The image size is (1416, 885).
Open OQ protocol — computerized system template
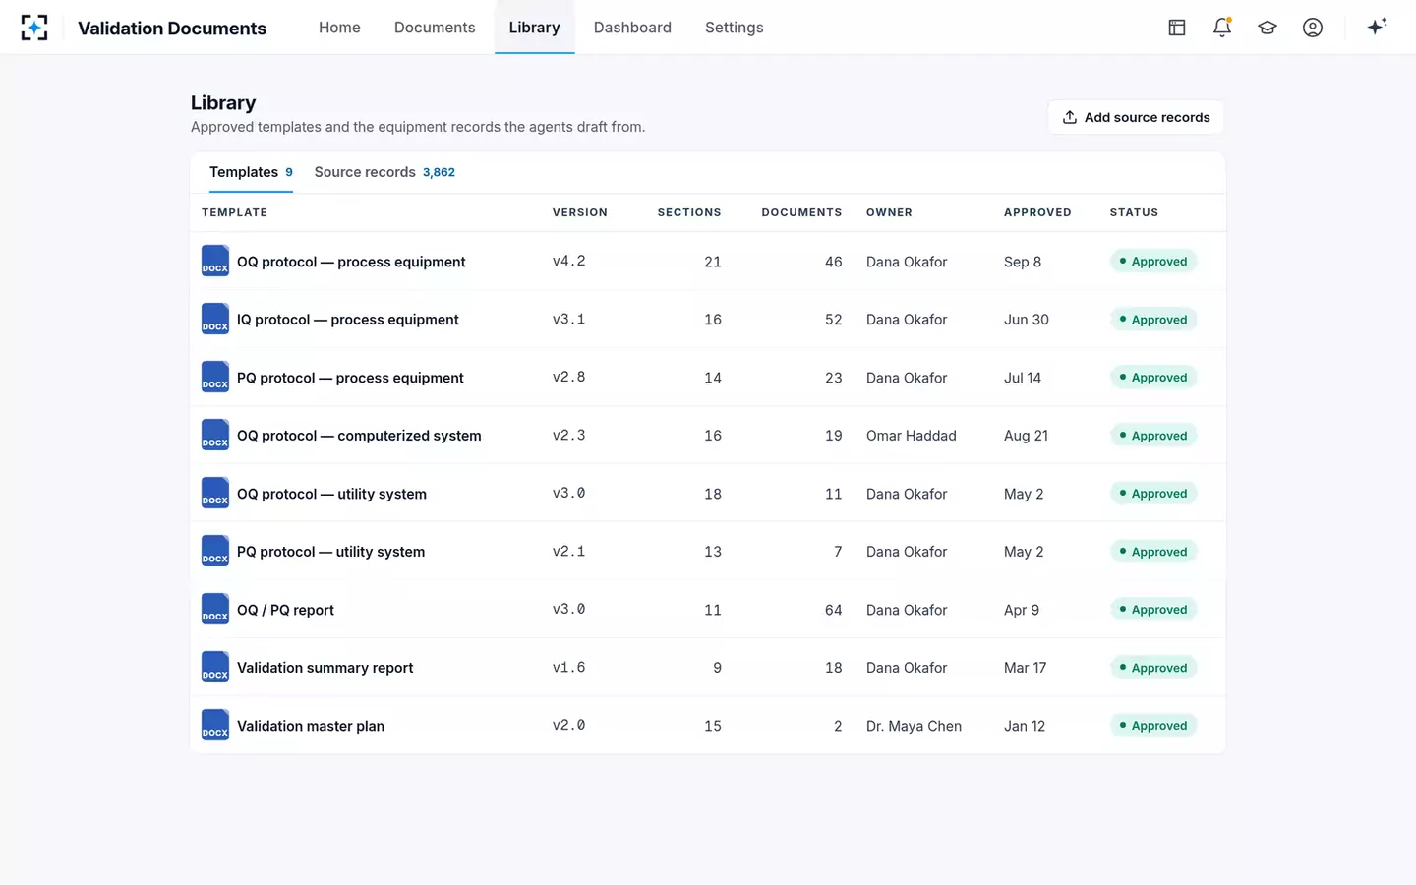(359, 436)
